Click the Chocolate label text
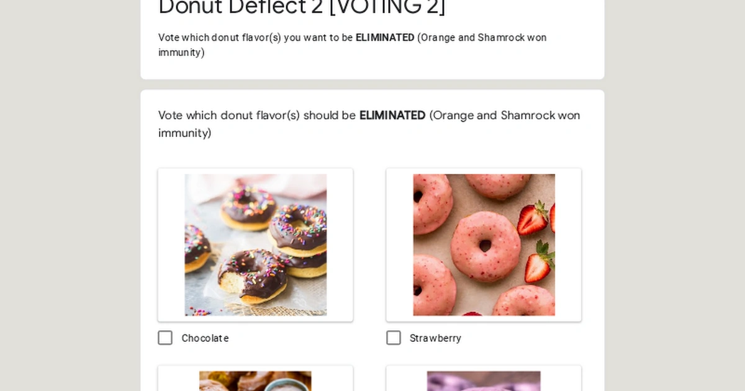The width and height of the screenshot is (745, 391). coord(205,338)
